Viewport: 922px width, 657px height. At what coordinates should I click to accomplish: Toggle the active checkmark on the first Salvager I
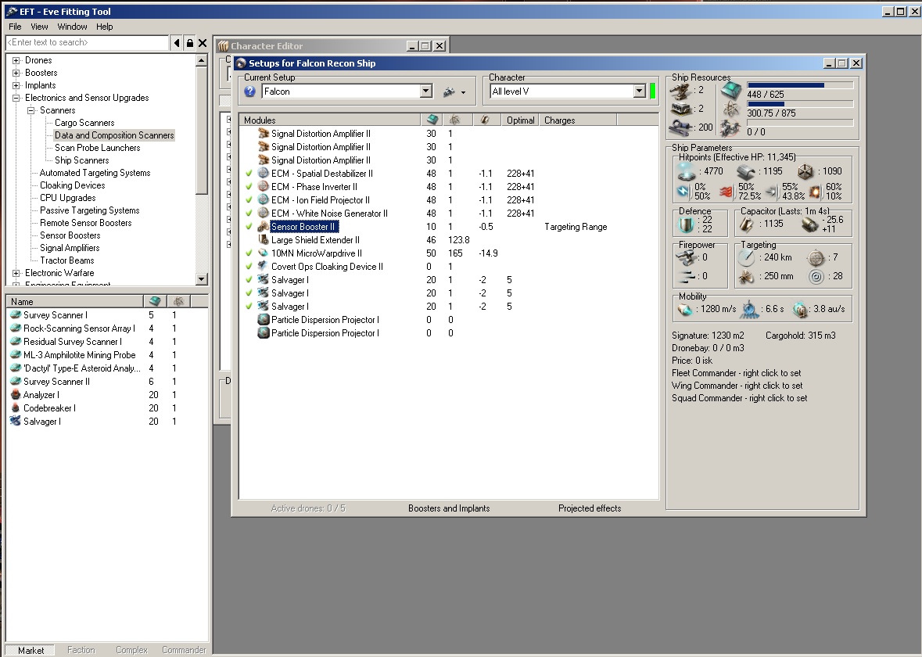click(249, 280)
